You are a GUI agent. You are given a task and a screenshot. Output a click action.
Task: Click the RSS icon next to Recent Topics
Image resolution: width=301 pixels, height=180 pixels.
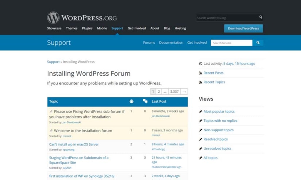click(x=200, y=82)
